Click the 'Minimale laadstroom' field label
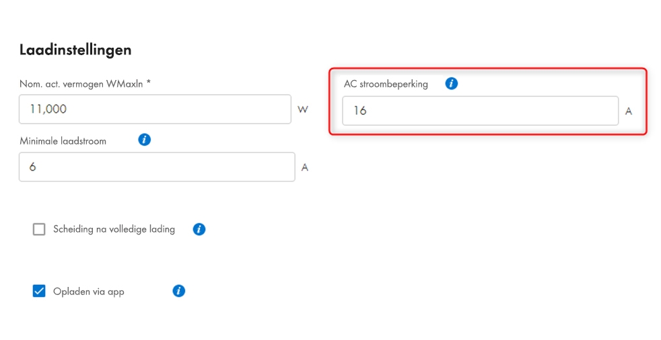 [63, 141]
